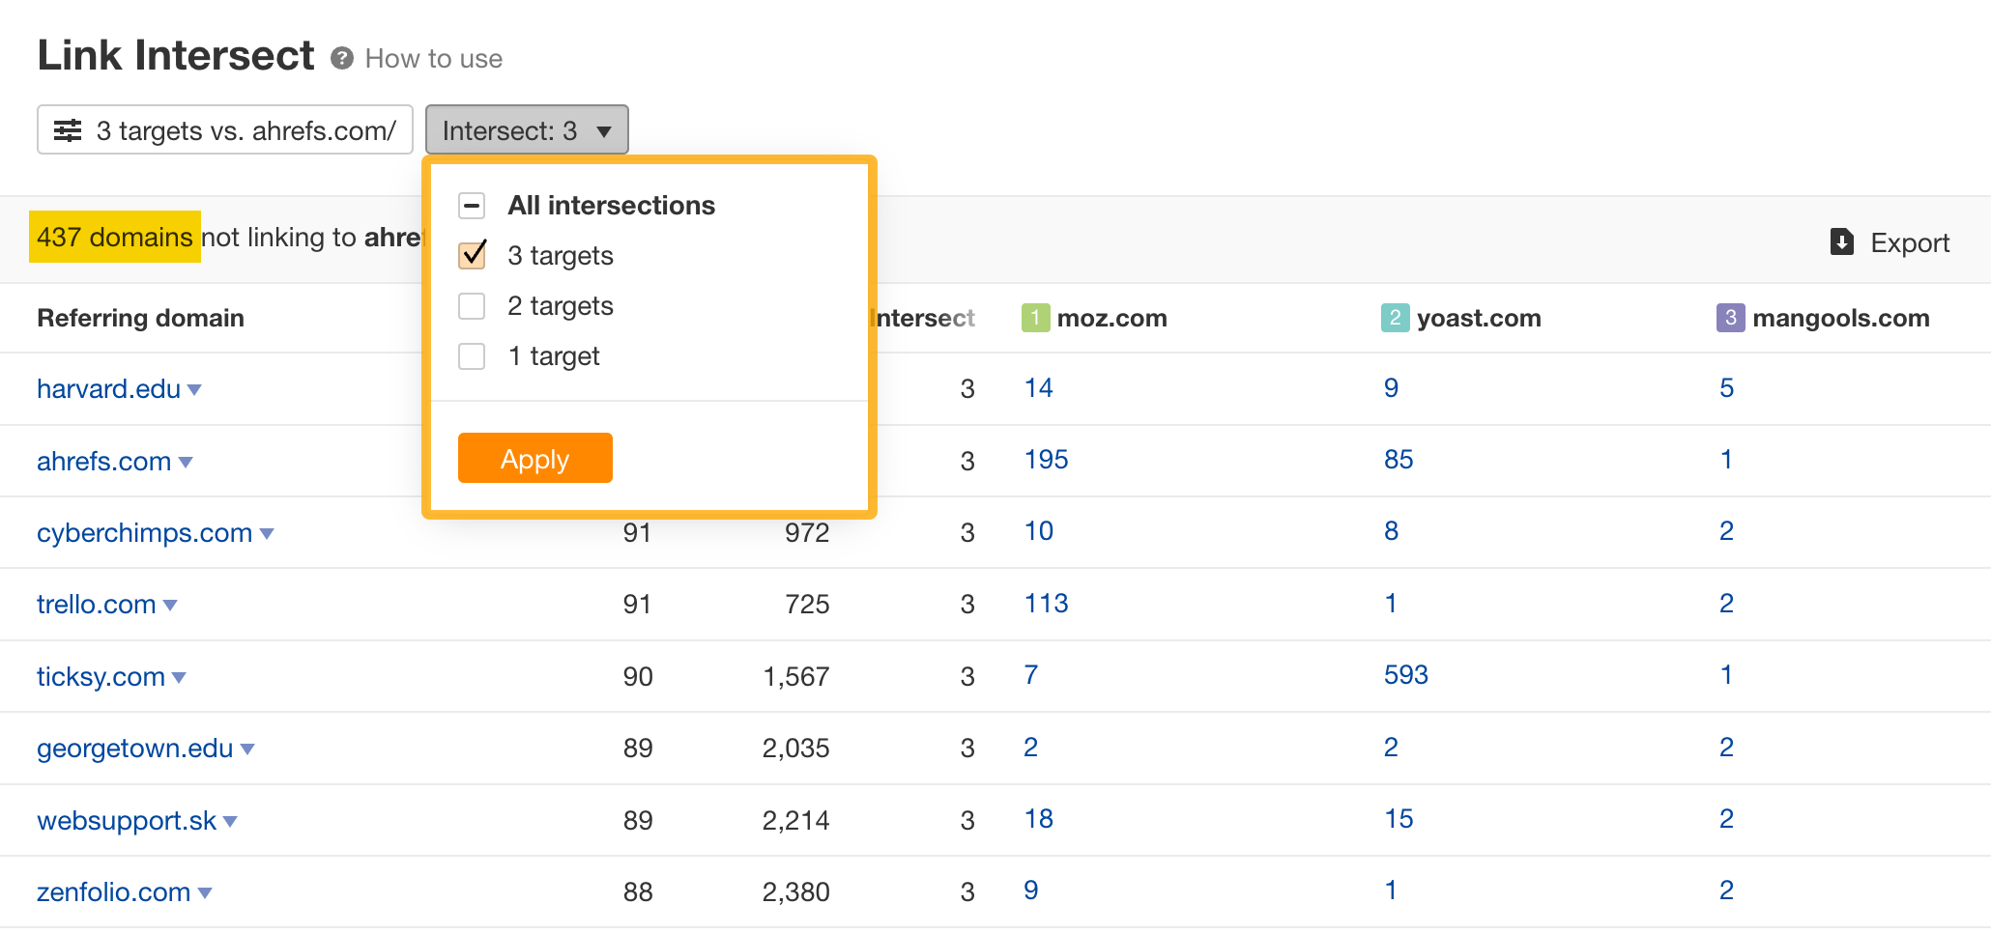Click the question mark help icon
The width and height of the screenshot is (1991, 933).
point(341,59)
